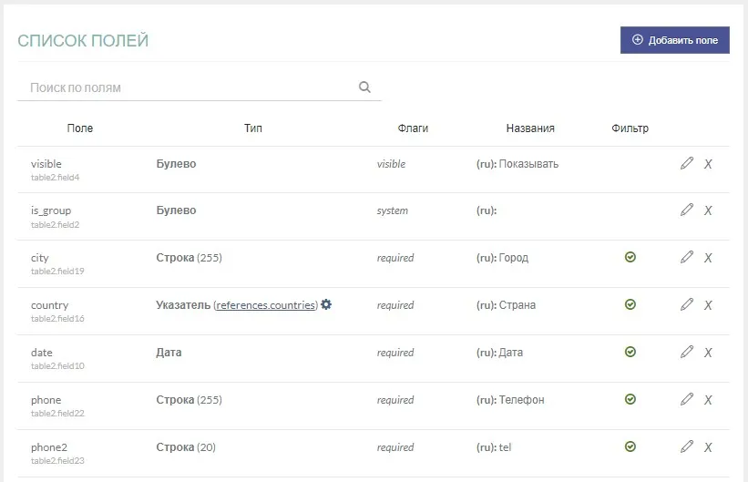Click the Поле column header

[80, 128]
